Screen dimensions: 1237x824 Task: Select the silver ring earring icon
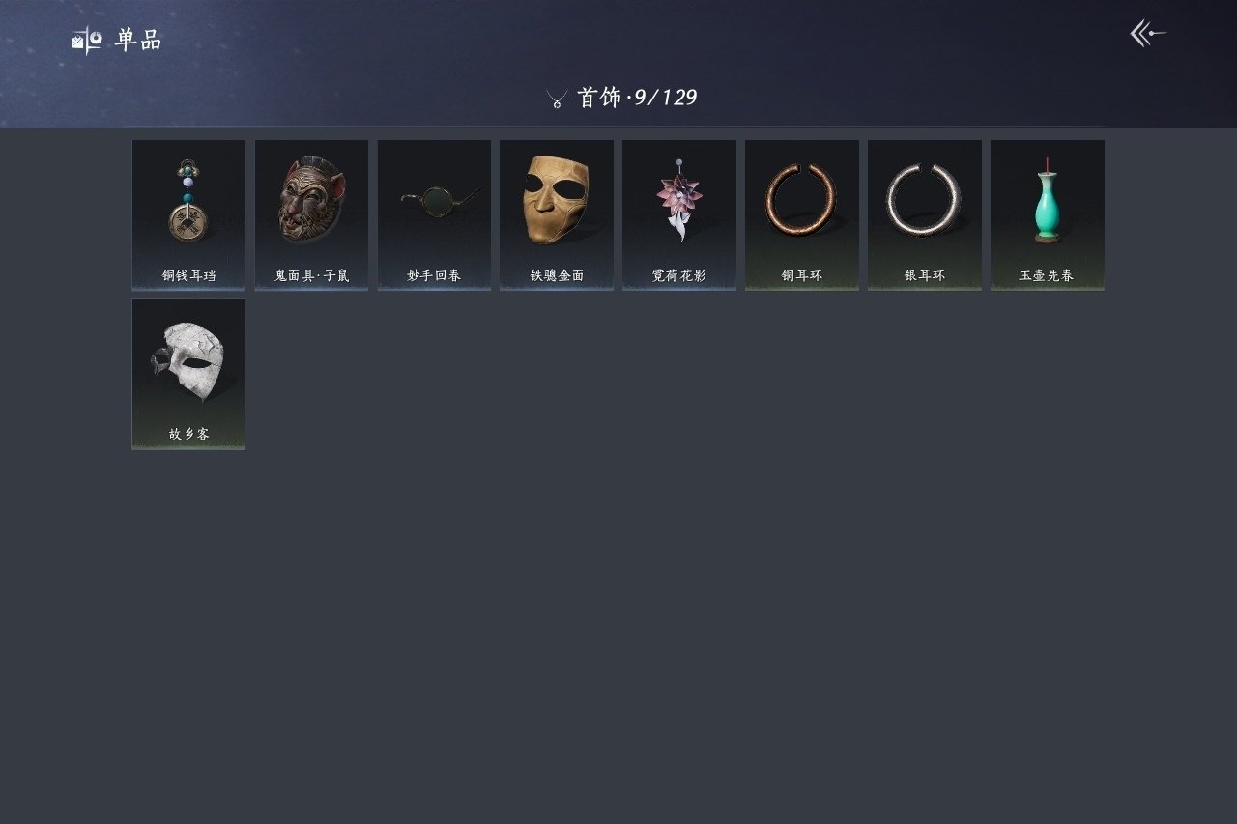point(923,200)
